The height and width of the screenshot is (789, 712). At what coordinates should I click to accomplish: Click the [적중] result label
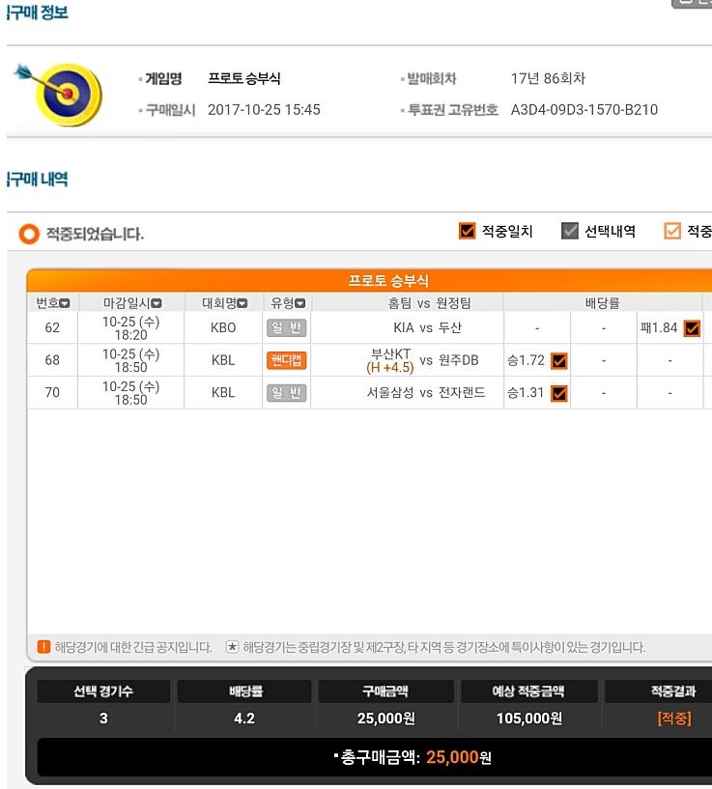click(x=674, y=719)
